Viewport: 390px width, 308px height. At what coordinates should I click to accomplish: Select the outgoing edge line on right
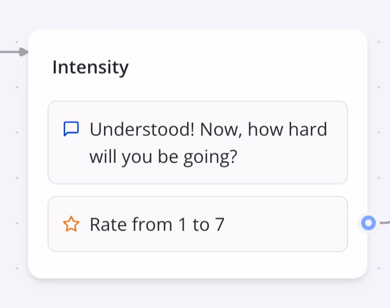point(384,223)
